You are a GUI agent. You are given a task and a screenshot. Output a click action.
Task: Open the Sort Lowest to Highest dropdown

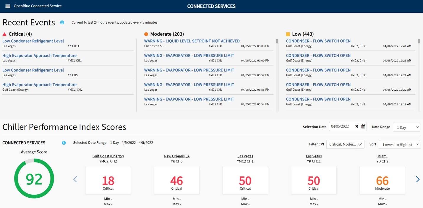(399, 144)
